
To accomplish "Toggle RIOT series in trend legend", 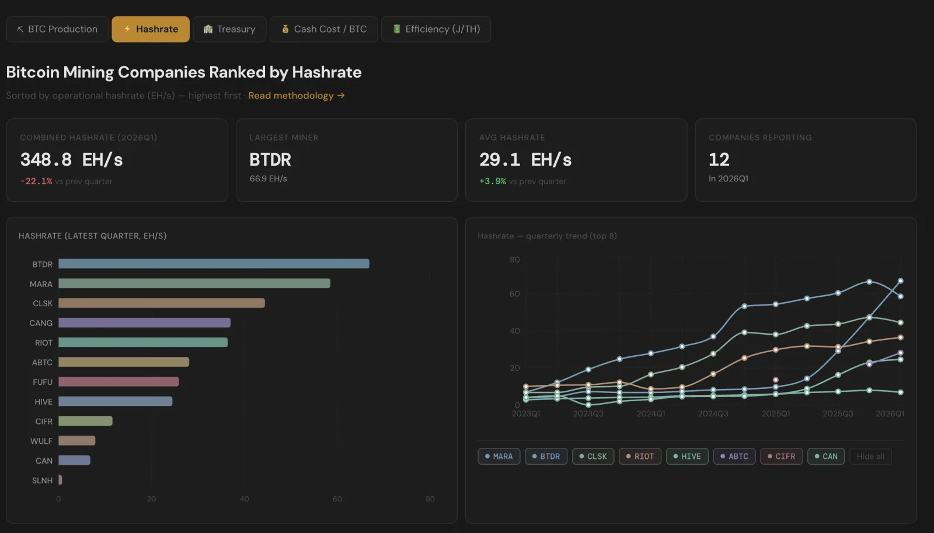I will point(640,457).
